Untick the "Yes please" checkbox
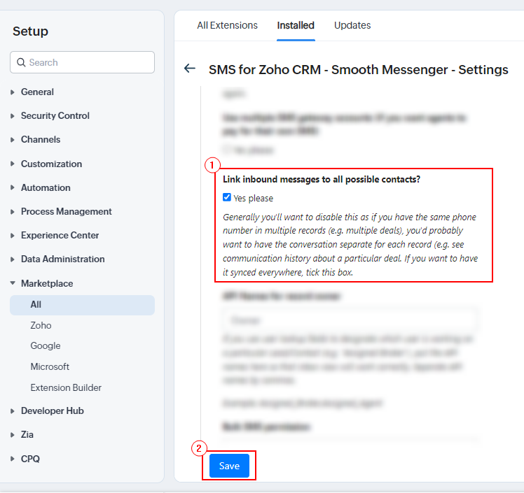 (x=227, y=197)
